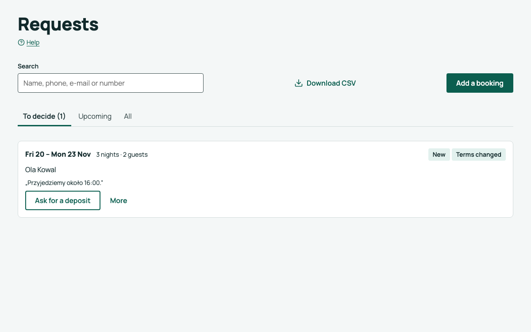Download CSV of requests
This screenshot has height=332, width=531.
pyautogui.click(x=325, y=83)
